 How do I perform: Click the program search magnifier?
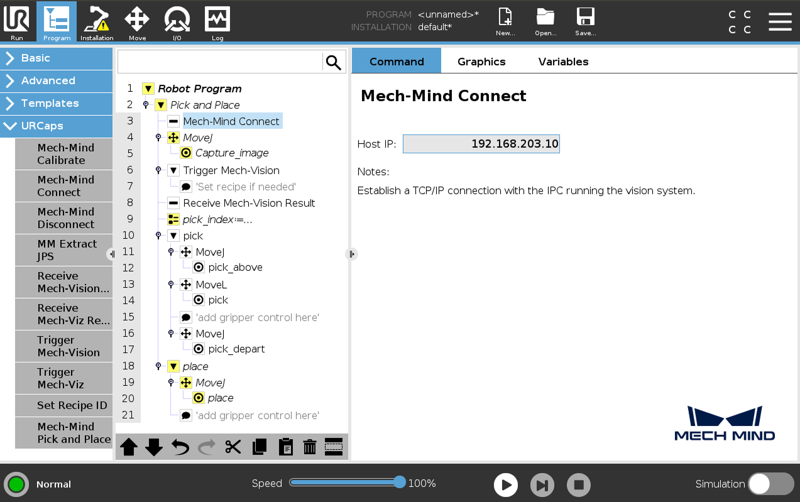tap(334, 61)
